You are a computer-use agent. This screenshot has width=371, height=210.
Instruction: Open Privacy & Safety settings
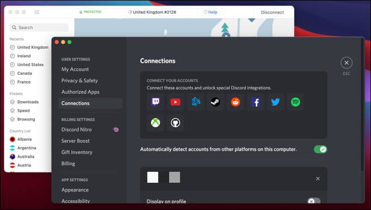click(80, 81)
